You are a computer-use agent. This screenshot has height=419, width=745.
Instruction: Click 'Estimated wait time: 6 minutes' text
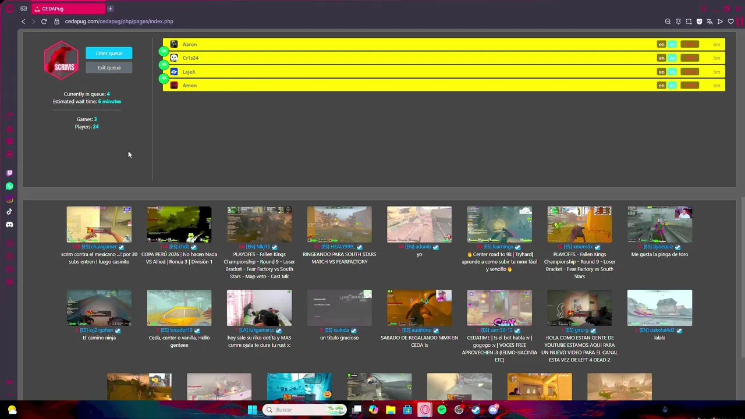pyautogui.click(x=87, y=101)
